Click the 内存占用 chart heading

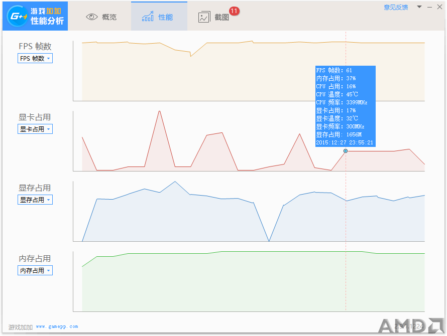tap(35, 258)
